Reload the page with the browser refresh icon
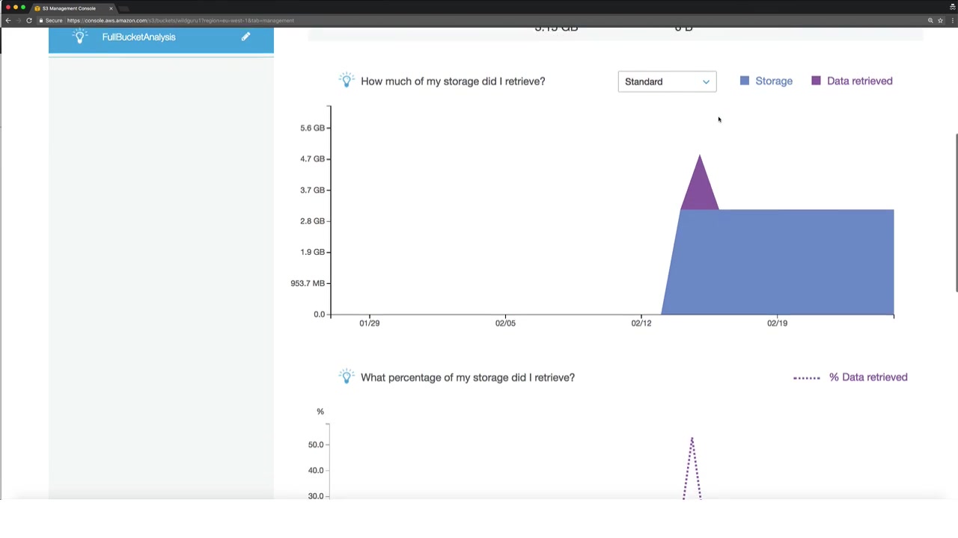958x538 pixels. click(29, 20)
